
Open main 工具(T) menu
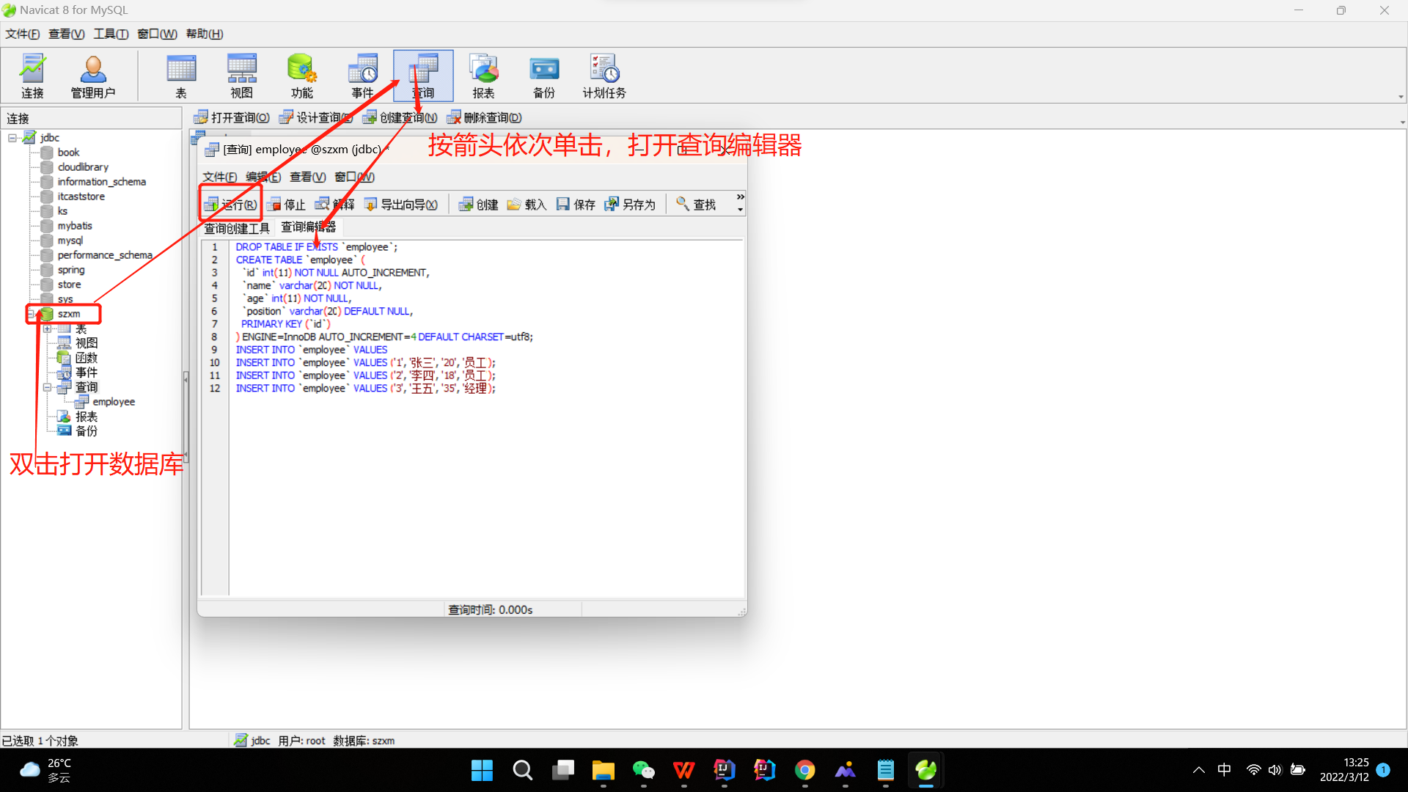tap(111, 34)
